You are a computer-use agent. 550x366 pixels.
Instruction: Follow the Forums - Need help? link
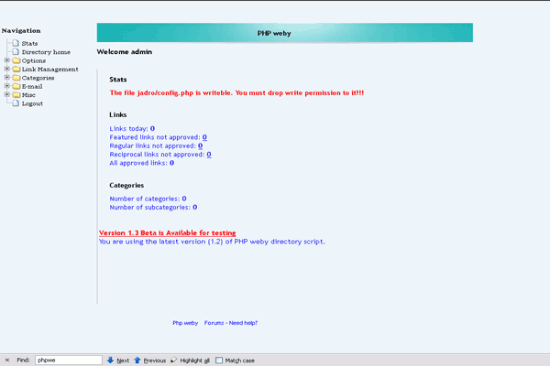230,323
